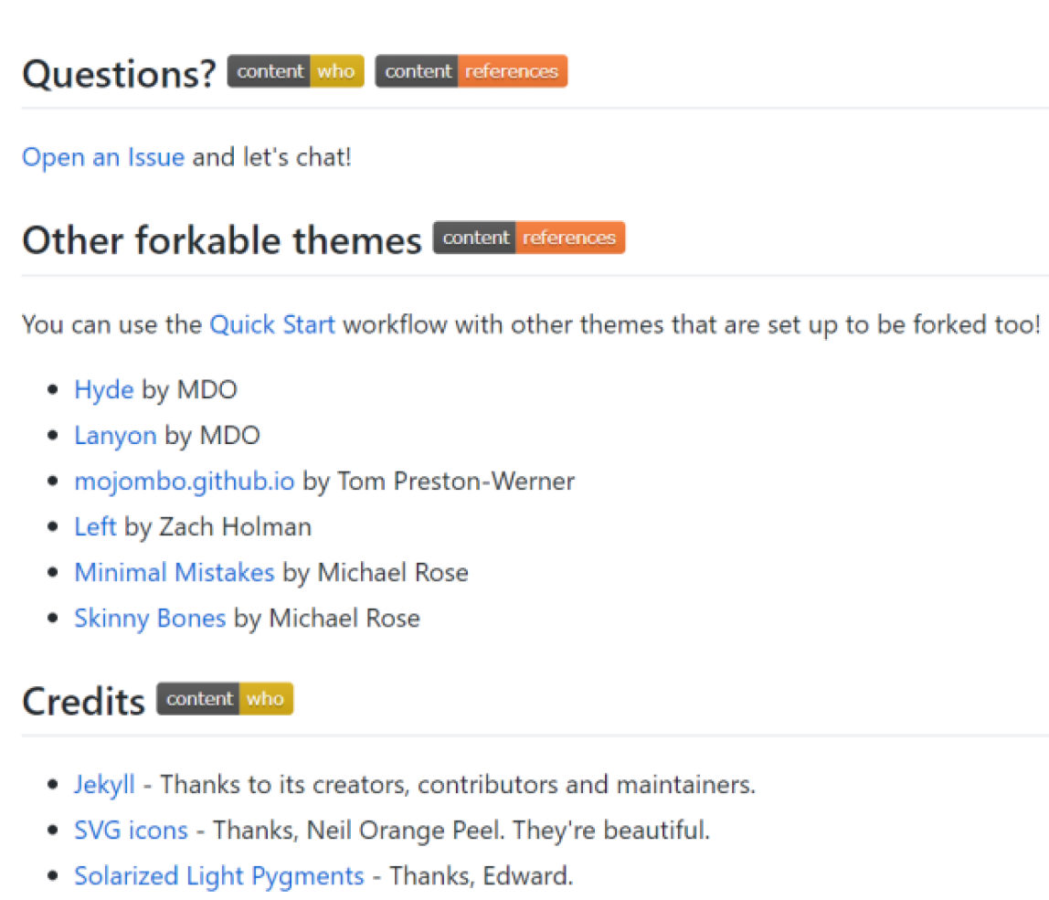Follow the SVG icons link
The width and height of the screenshot is (1049, 900).
131,831
